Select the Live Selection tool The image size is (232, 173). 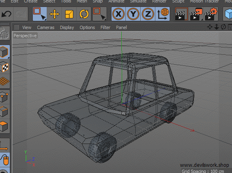(40, 14)
